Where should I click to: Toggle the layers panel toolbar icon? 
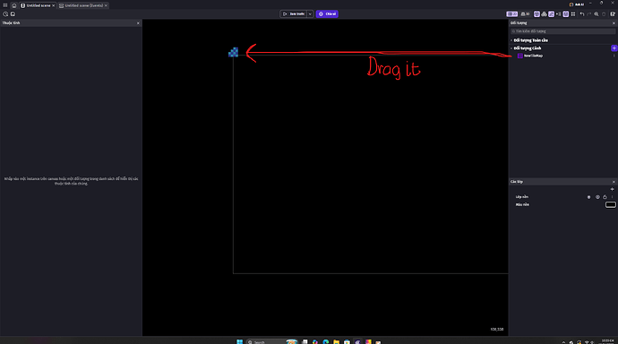tap(565, 14)
